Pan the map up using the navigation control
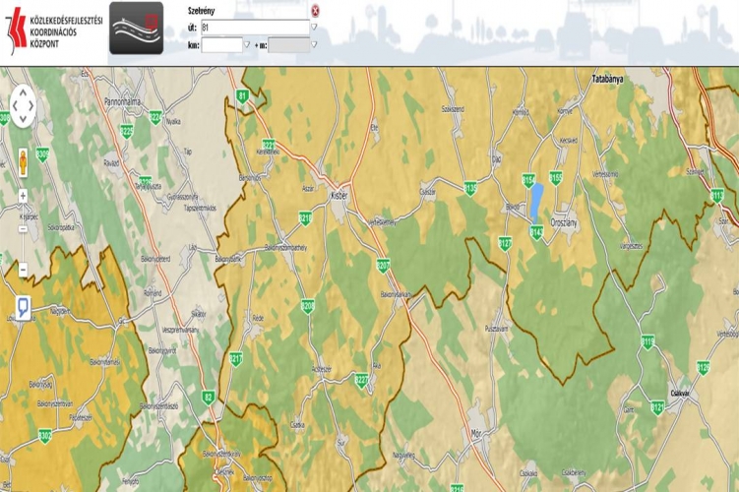739x492 pixels. coord(23,91)
